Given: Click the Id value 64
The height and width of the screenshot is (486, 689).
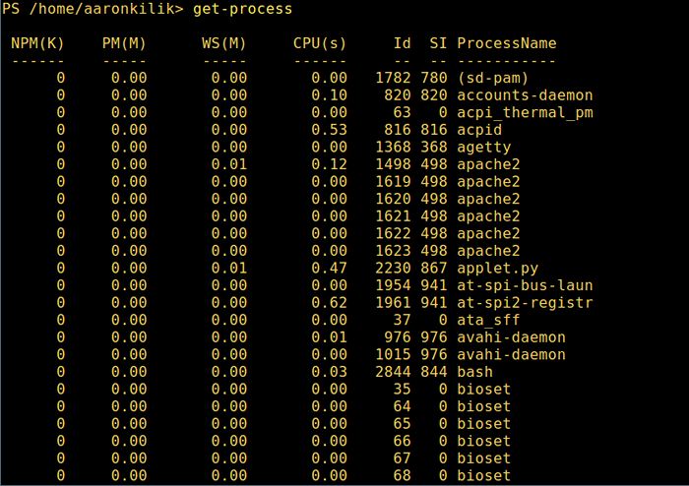Looking at the screenshot, I should point(402,406).
